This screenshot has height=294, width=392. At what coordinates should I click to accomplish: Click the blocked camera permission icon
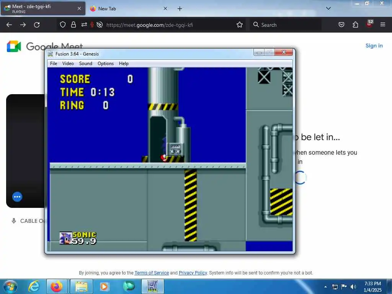(x=100, y=24)
